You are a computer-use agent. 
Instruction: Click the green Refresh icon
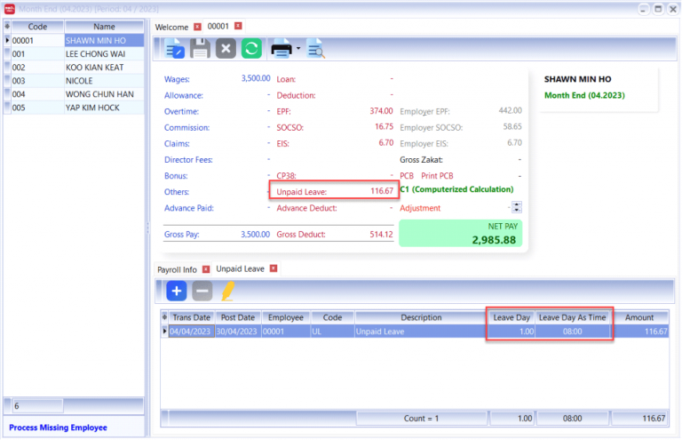pos(251,49)
